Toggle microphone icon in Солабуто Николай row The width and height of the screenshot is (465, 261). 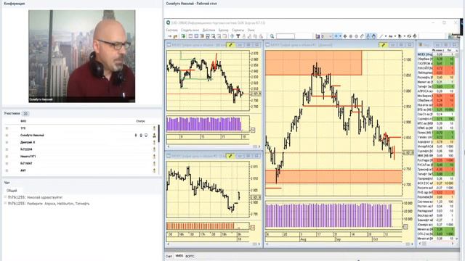pyautogui.click(x=136, y=136)
